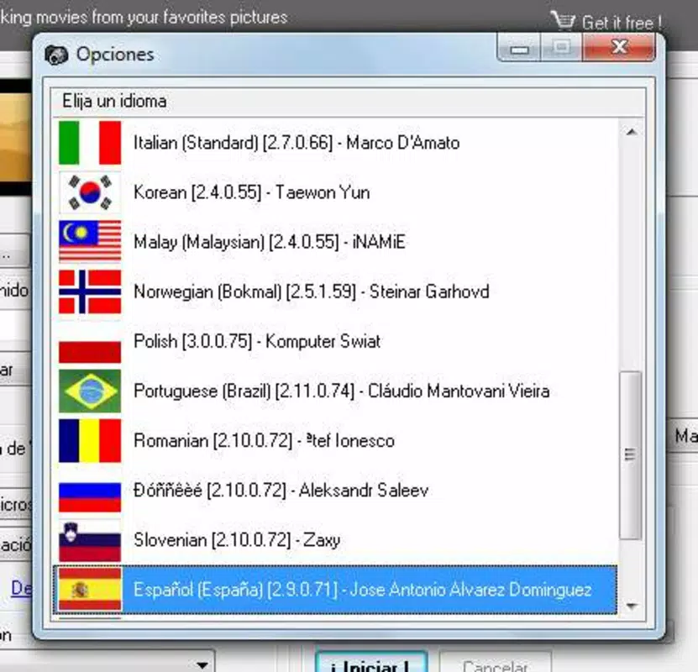
Task: Select Español (España) by Jose Antonio Alvarez
Action: [335, 591]
